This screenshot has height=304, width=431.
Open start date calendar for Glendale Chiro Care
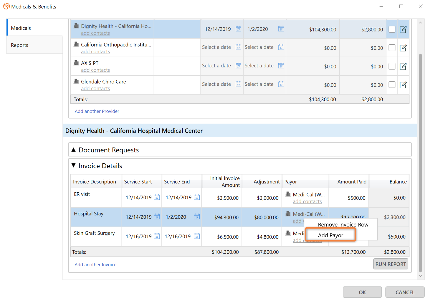[x=238, y=84]
